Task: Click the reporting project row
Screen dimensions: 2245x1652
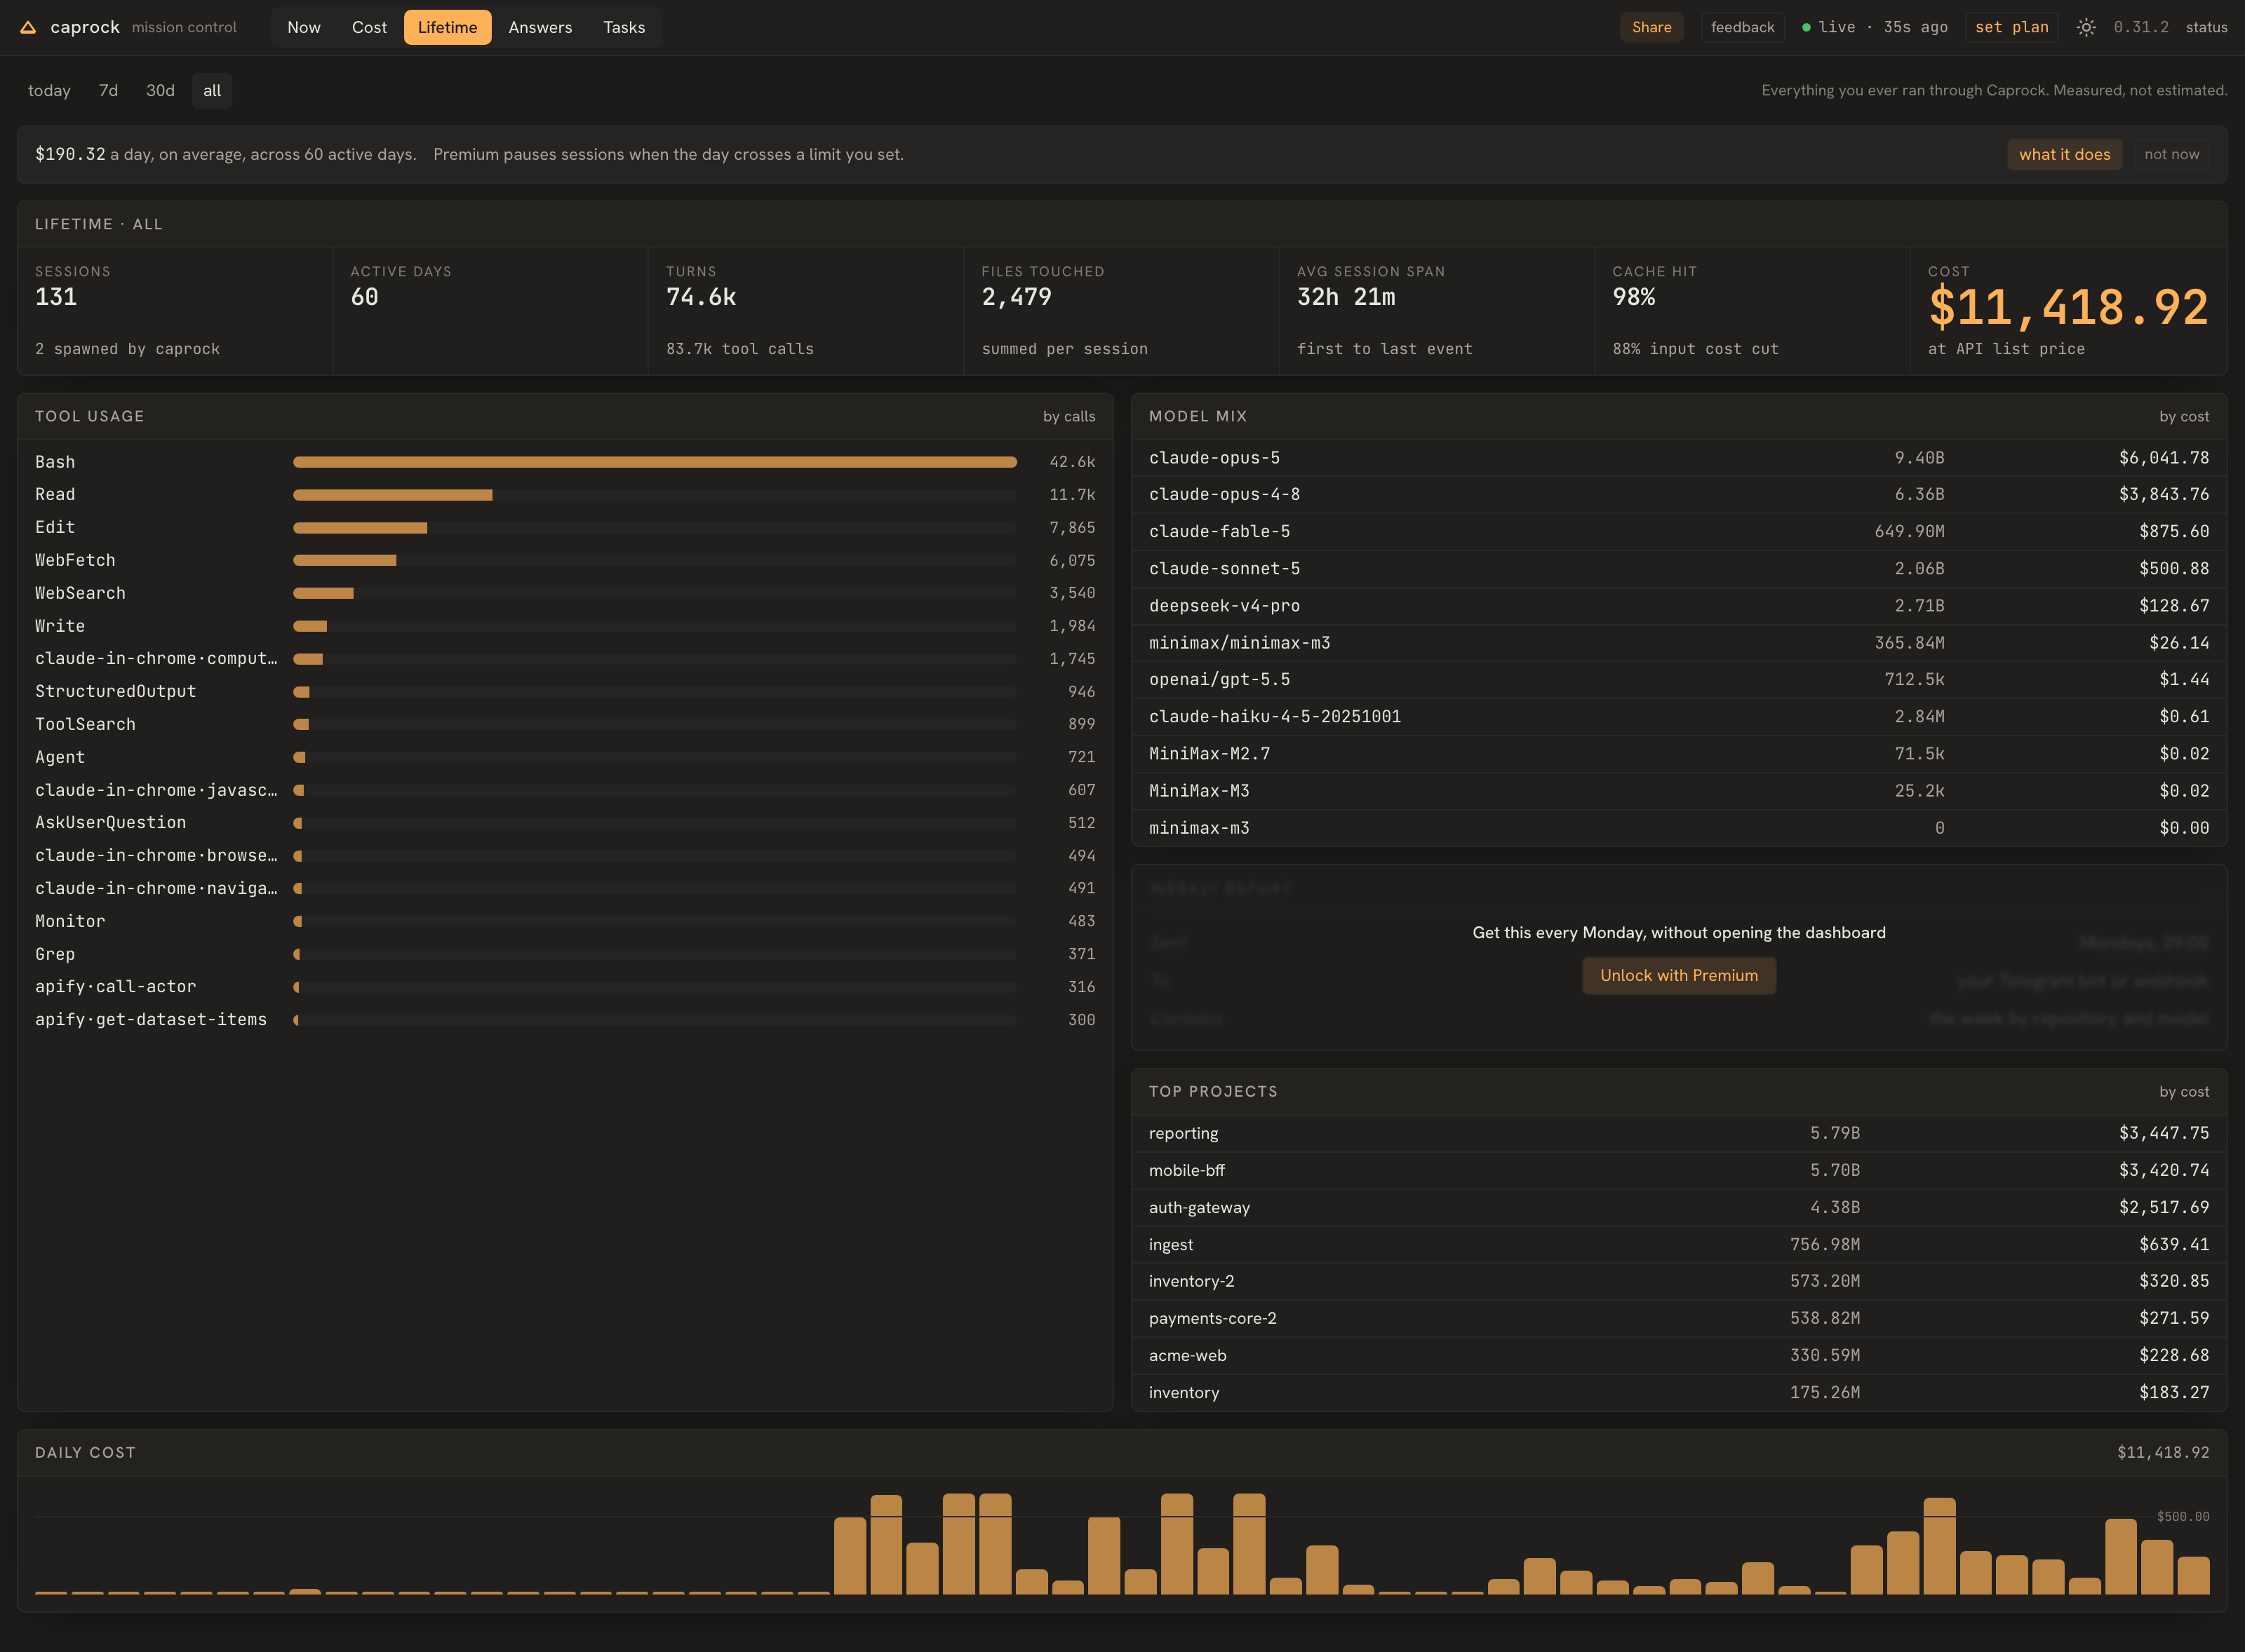Action: pyautogui.click(x=1679, y=1133)
